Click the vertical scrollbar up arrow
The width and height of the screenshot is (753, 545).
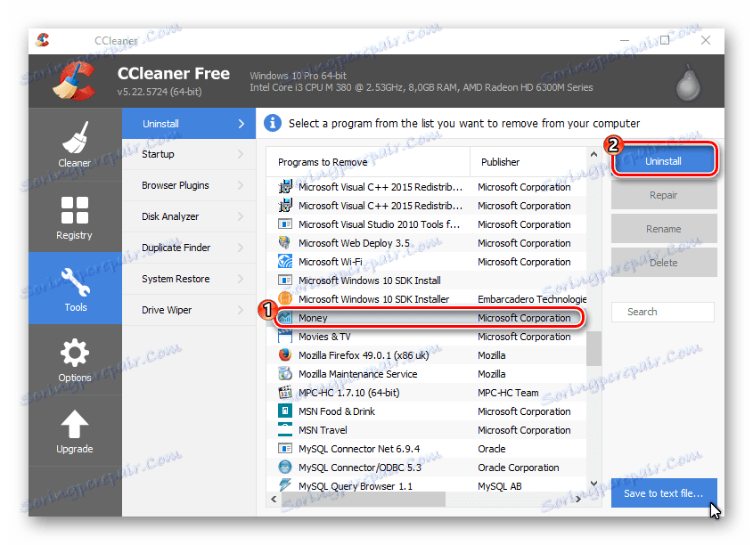[x=593, y=154]
